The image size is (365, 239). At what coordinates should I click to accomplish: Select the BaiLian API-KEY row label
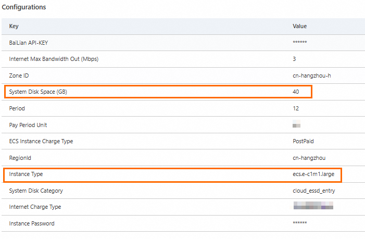(x=32, y=43)
